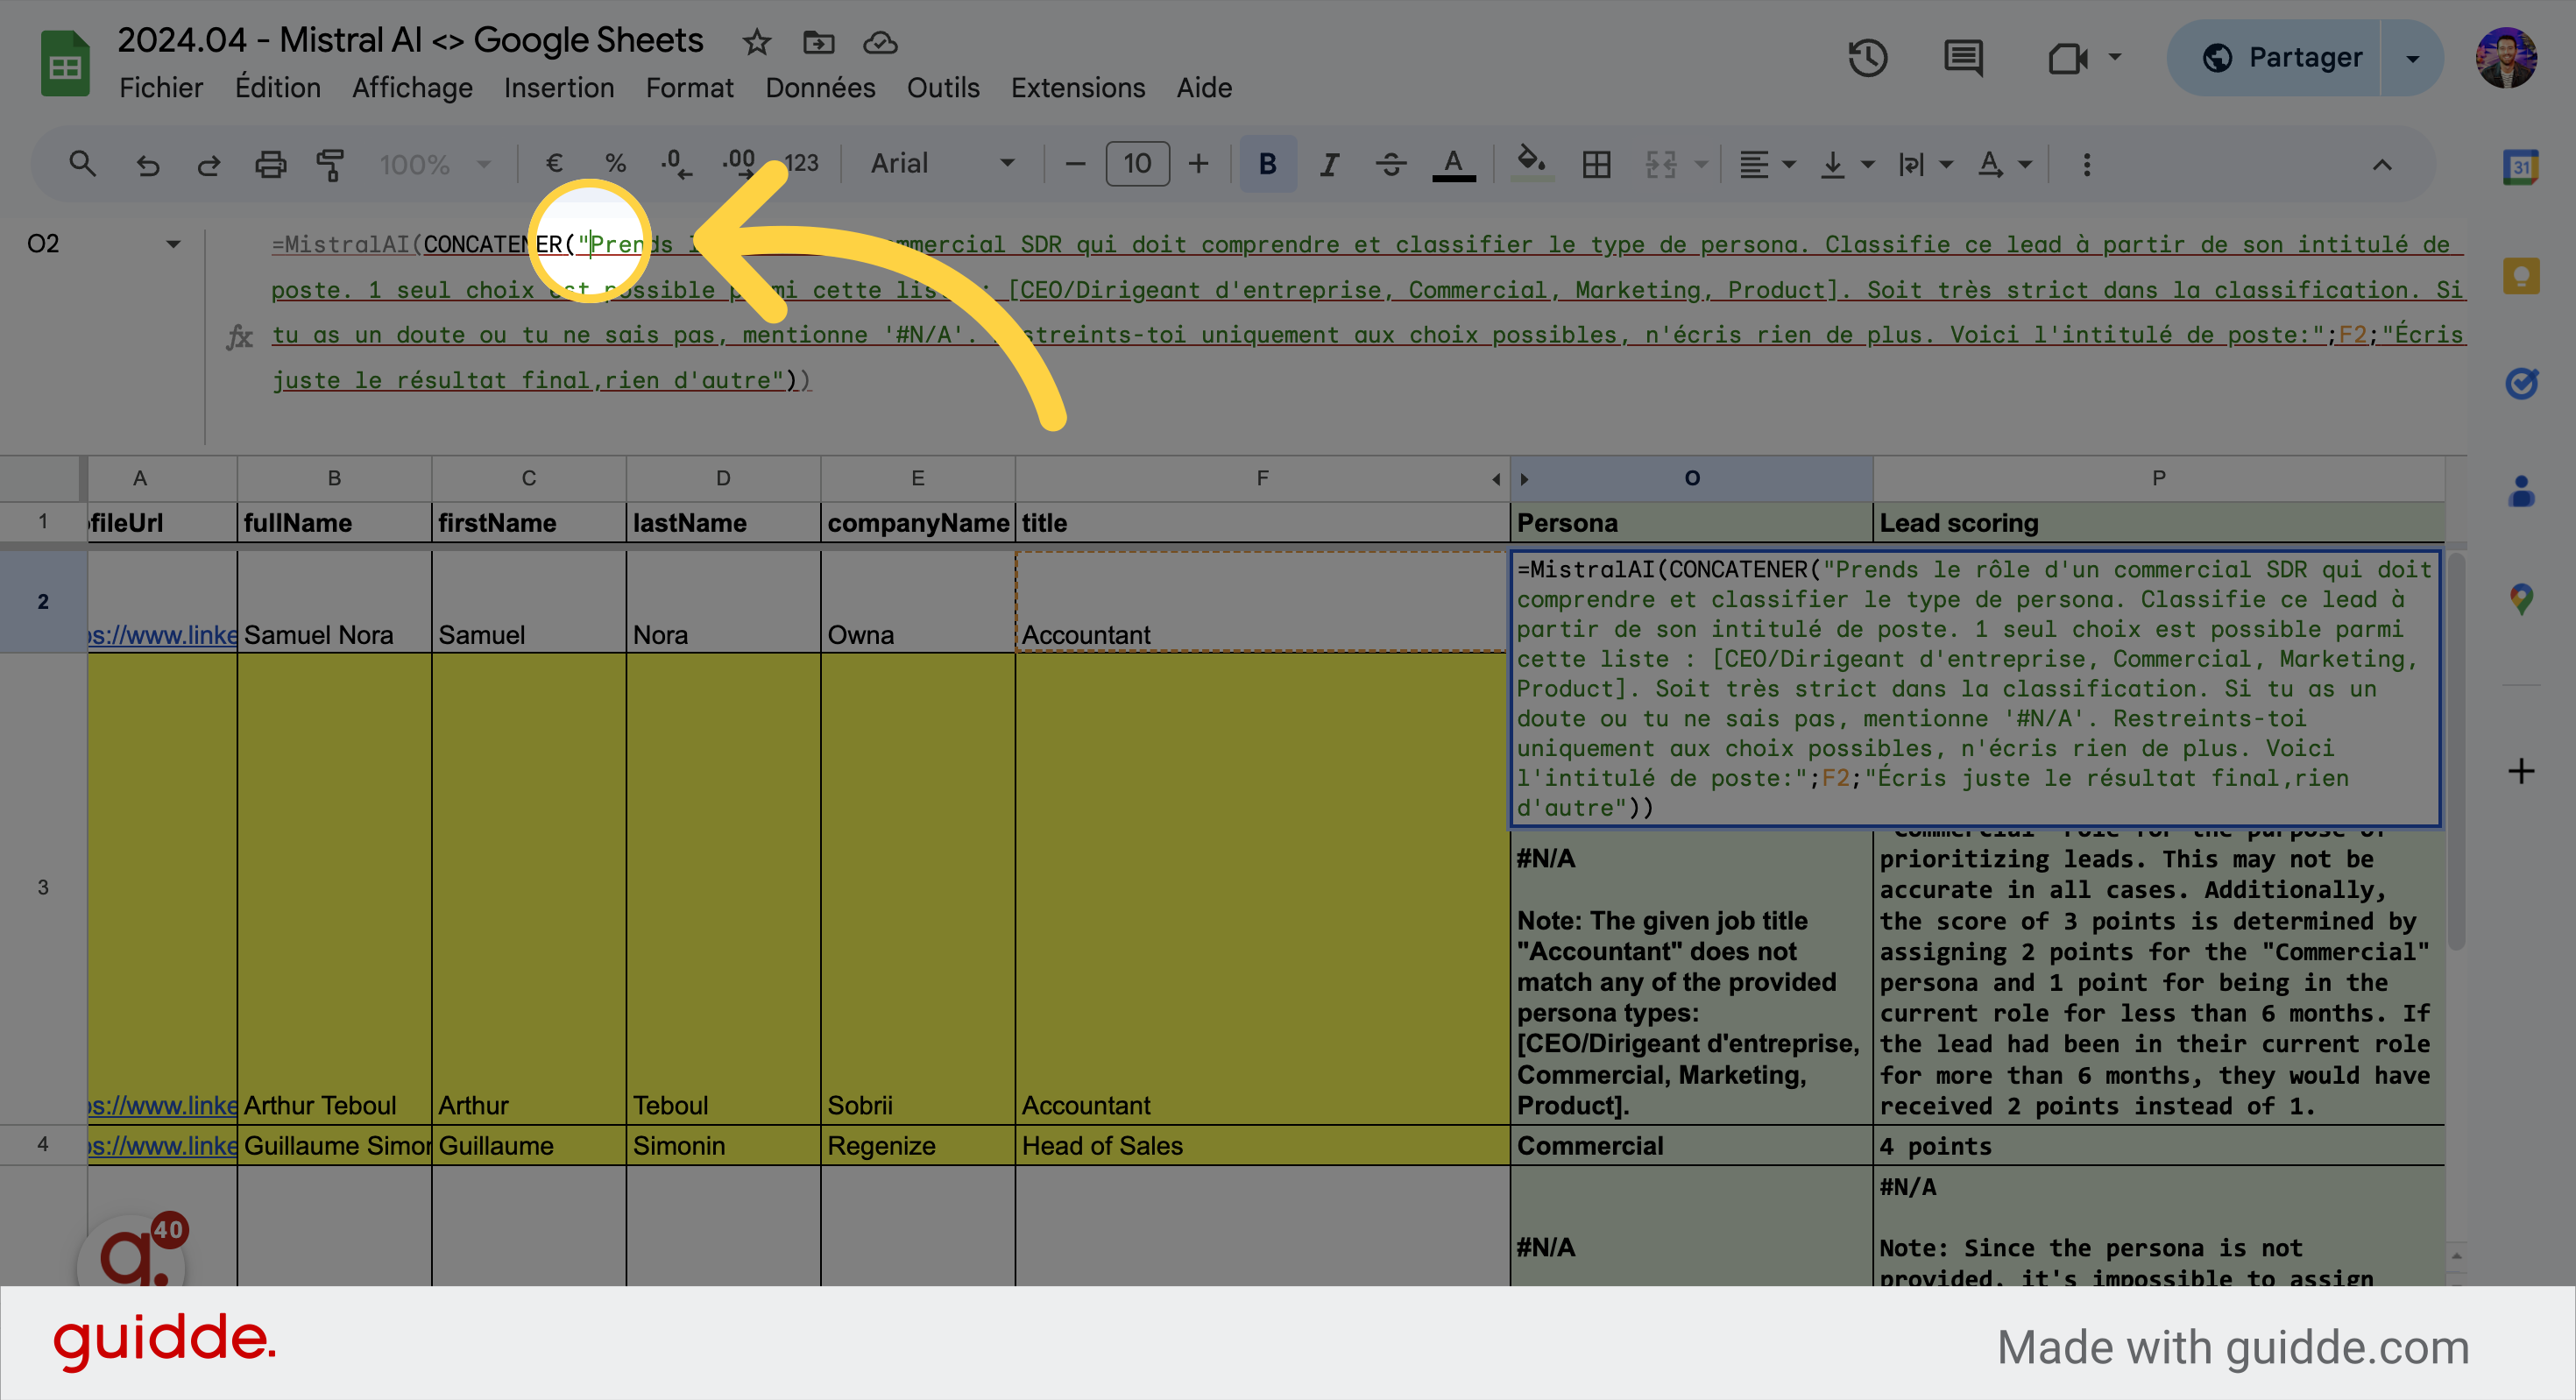This screenshot has width=2576, height=1400.
Task: Click the text color picker
Action: click(1455, 163)
